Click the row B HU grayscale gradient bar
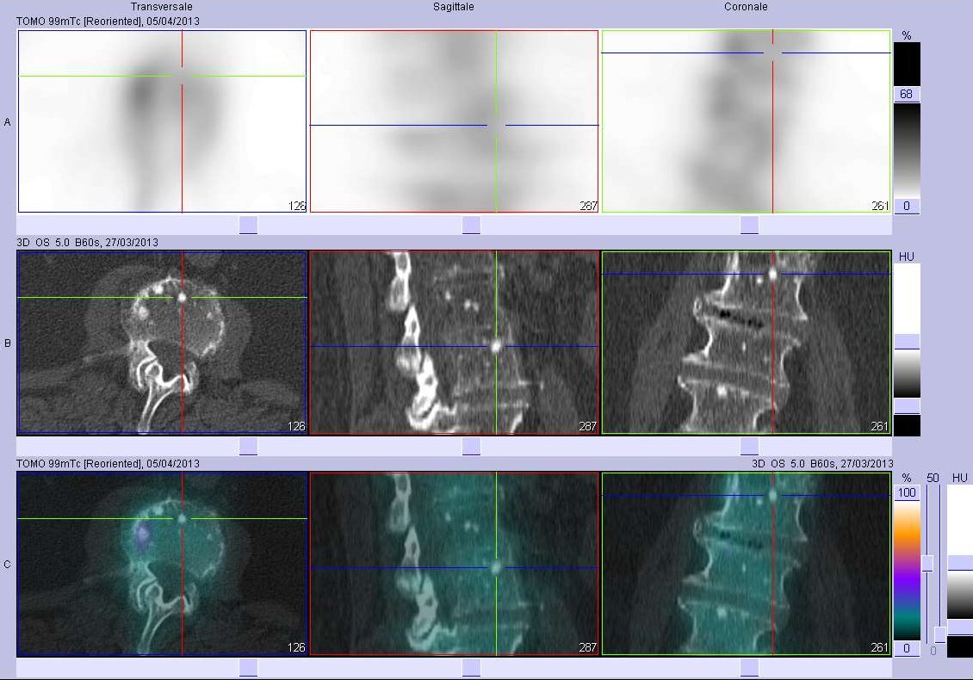Viewport: 973px width, 680px height. (x=907, y=374)
